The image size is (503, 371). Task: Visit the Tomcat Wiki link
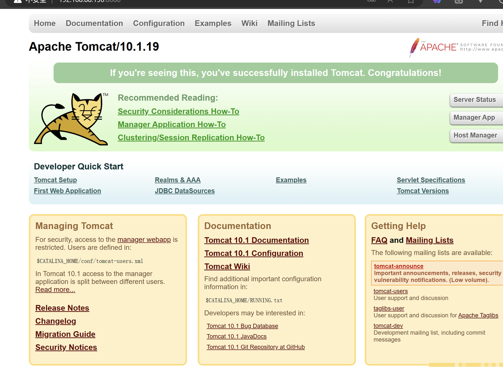pyautogui.click(x=227, y=266)
